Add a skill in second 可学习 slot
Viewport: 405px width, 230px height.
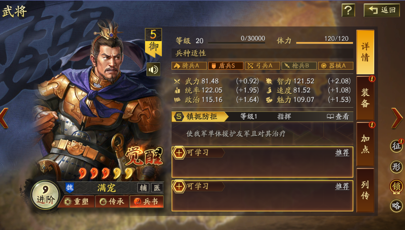pyautogui.click(x=179, y=186)
